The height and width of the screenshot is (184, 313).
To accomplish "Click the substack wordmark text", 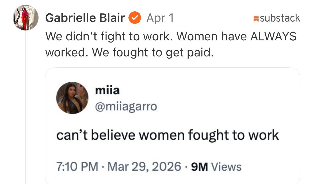I will tap(280, 18).
